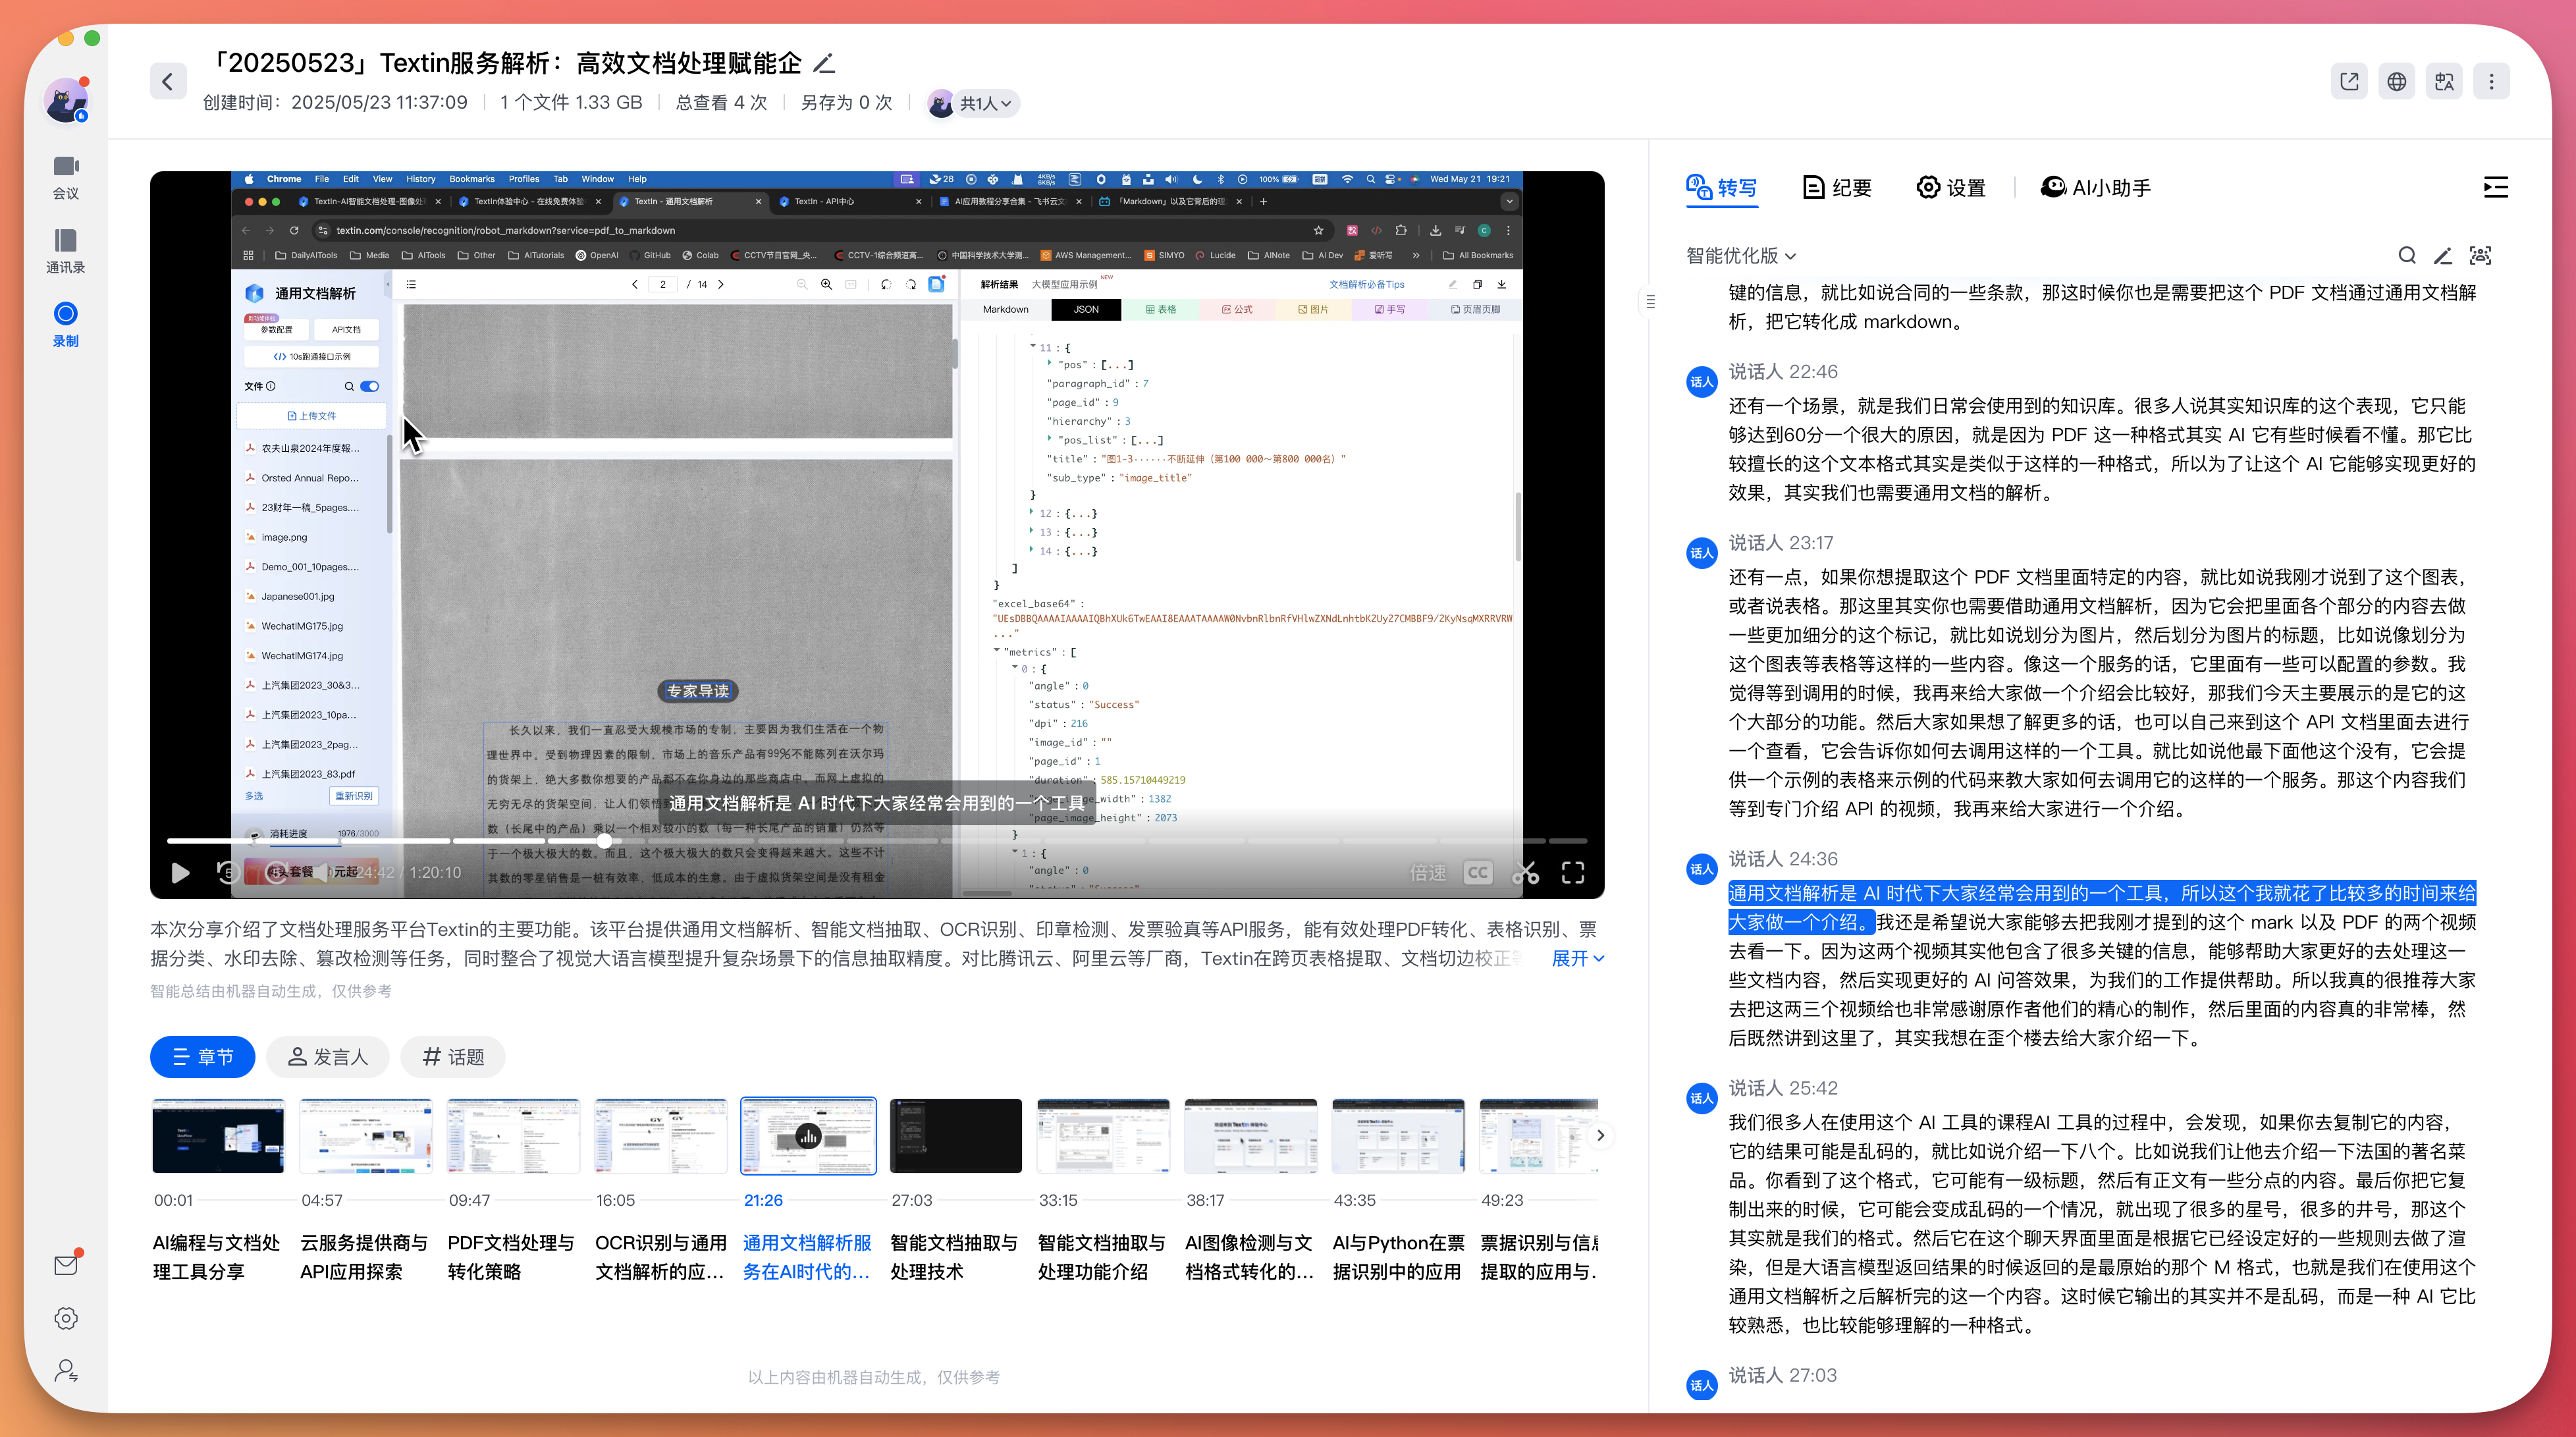This screenshot has height=1437, width=2576.
Task: Open the translate icon in the header
Action: click(x=2444, y=81)
